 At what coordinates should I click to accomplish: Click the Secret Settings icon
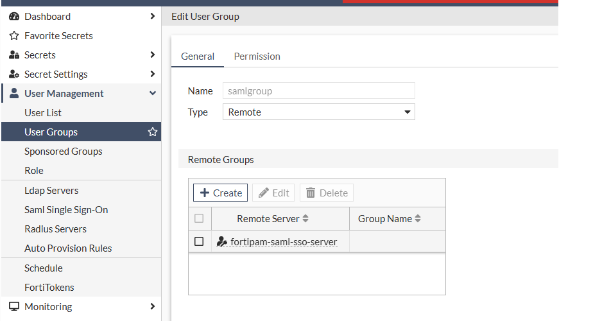pyautogui.click(x=14, y=74)
